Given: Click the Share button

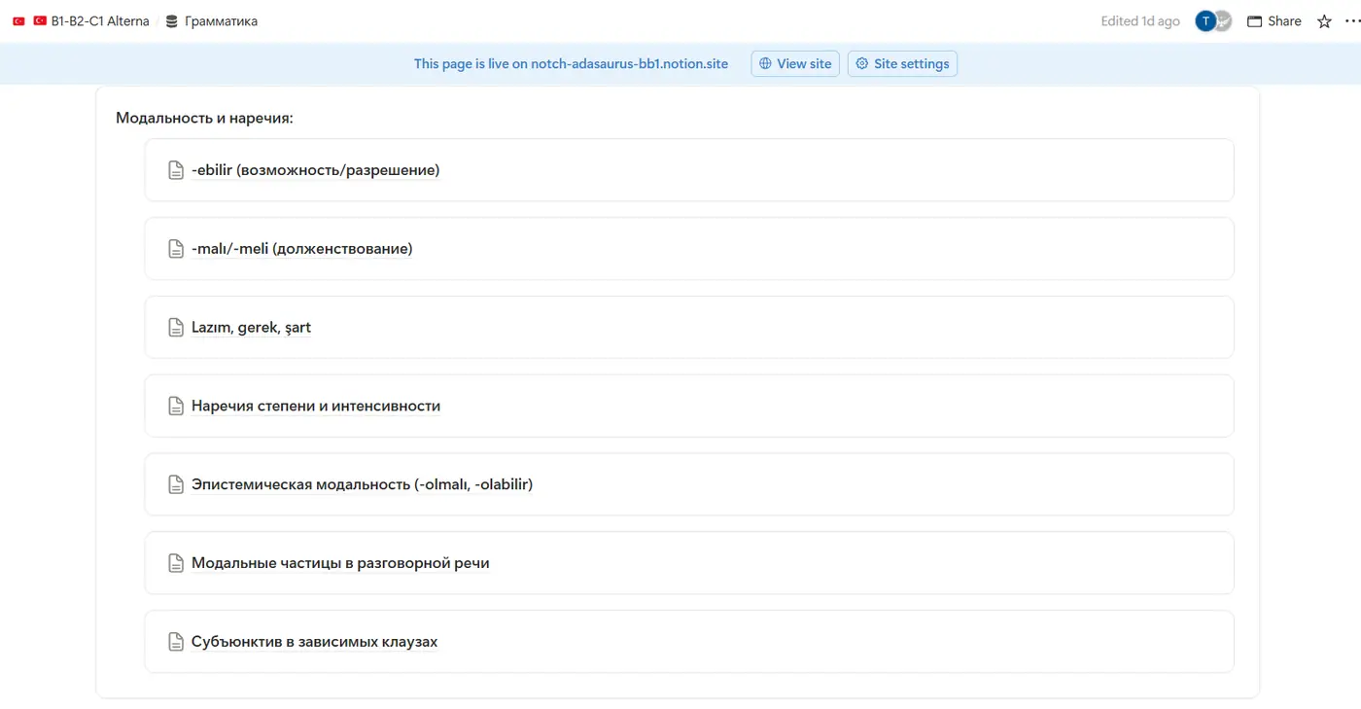Looking at the screenshot, I should [1274, 21].
